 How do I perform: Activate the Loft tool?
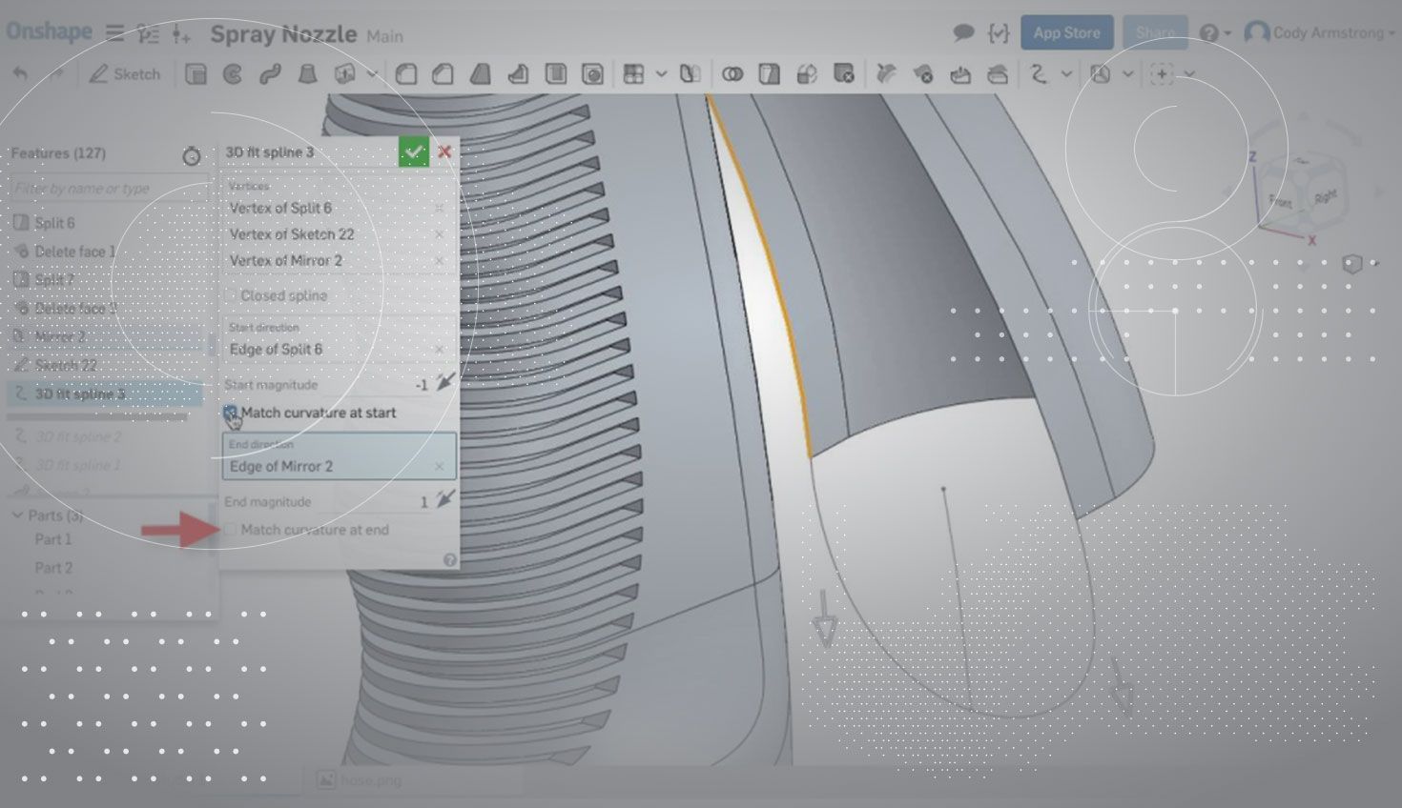point(307,74)
